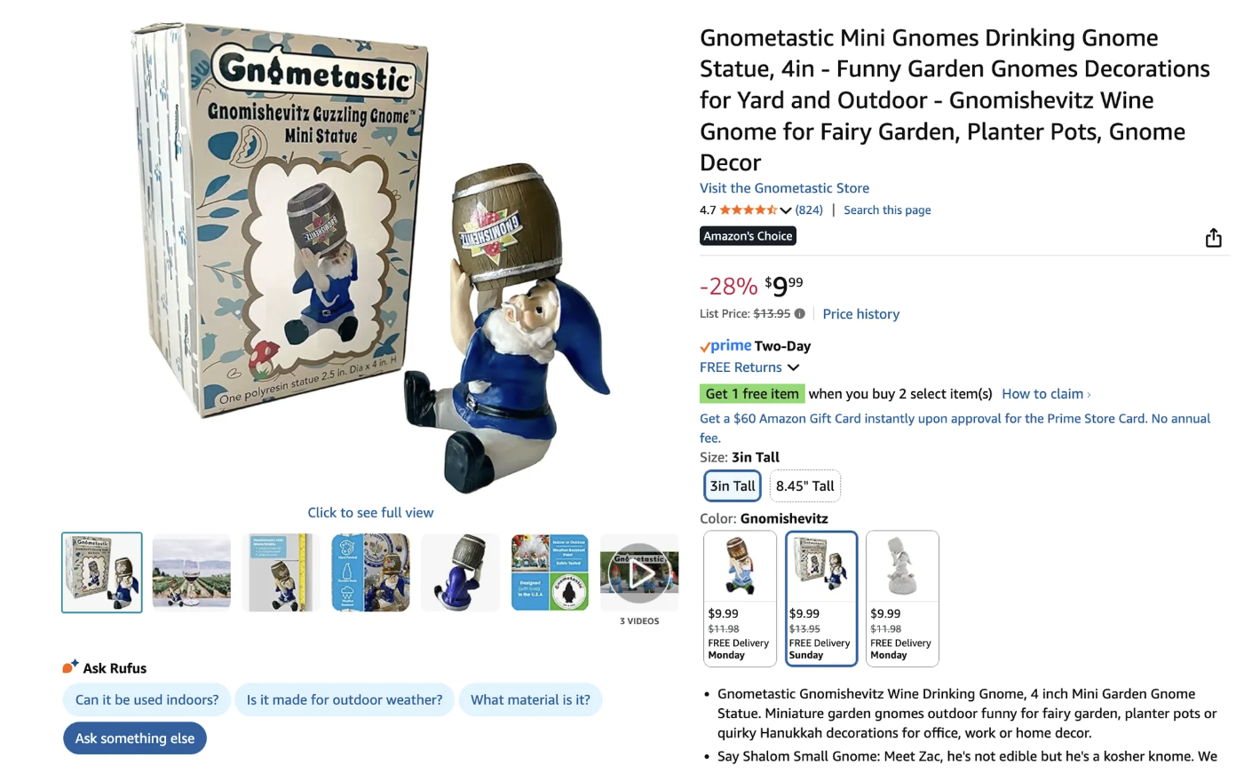Click the Prime logo checkmark
Screen dimensions: 1252x781
tap(705, 346)
